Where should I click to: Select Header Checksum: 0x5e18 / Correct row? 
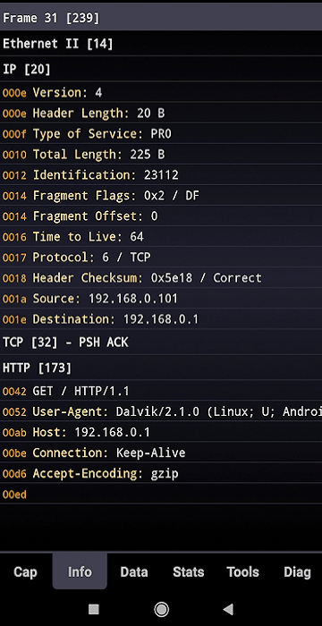pos(161,278)
